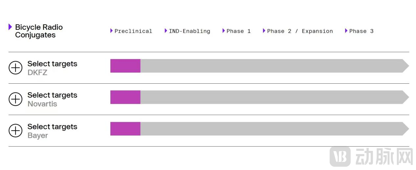Click the triangle marker before IND-Enabling
Screen dimensions: 416x170
pos(166,31)
